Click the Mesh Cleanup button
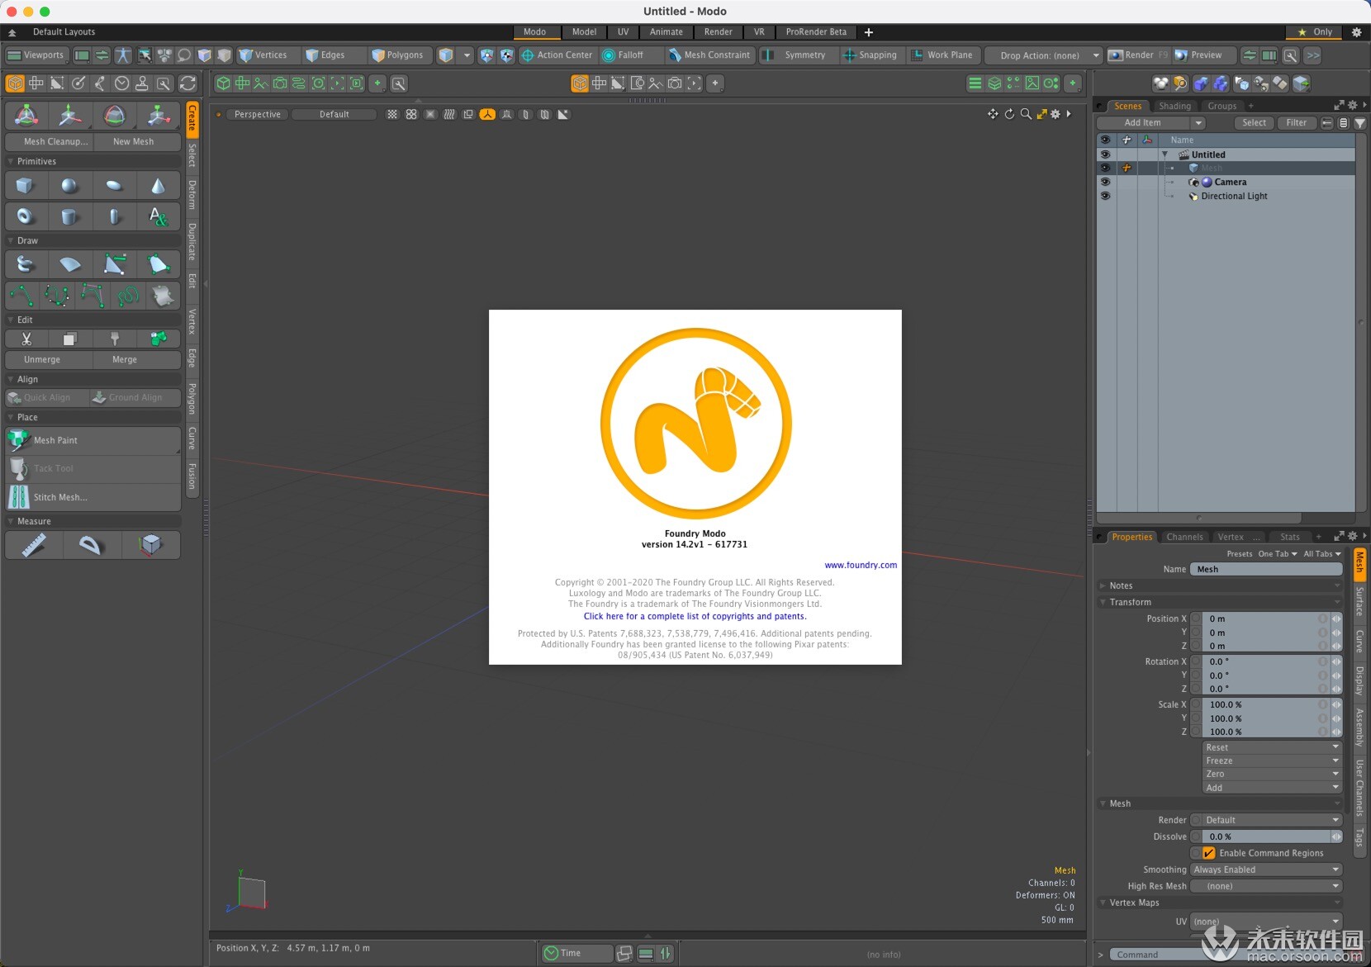This screenshot has width=1371, height=967. (x=50, y=141)
